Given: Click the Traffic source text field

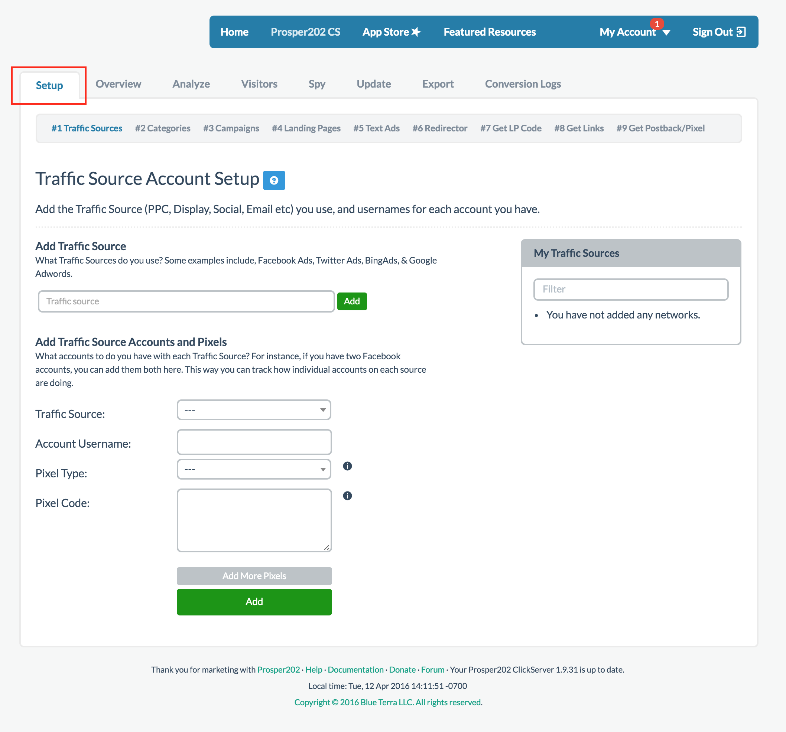Looking at the screenshot, I should click(186, 301).
